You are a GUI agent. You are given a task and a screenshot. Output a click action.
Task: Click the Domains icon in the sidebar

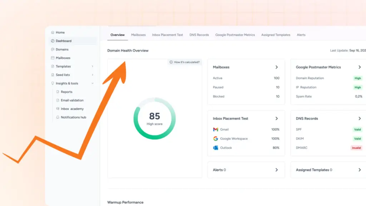pyautogui.click(x=53, y=49)
